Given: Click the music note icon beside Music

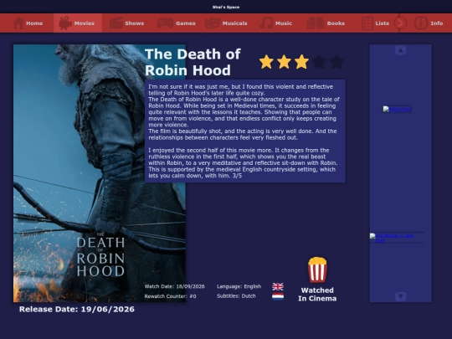Looking at the screenshot, I should tap(267, 23).
